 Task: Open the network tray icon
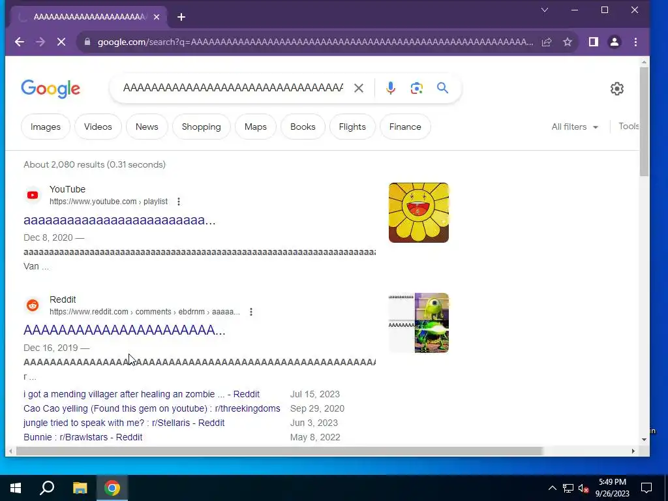[568, 488]
